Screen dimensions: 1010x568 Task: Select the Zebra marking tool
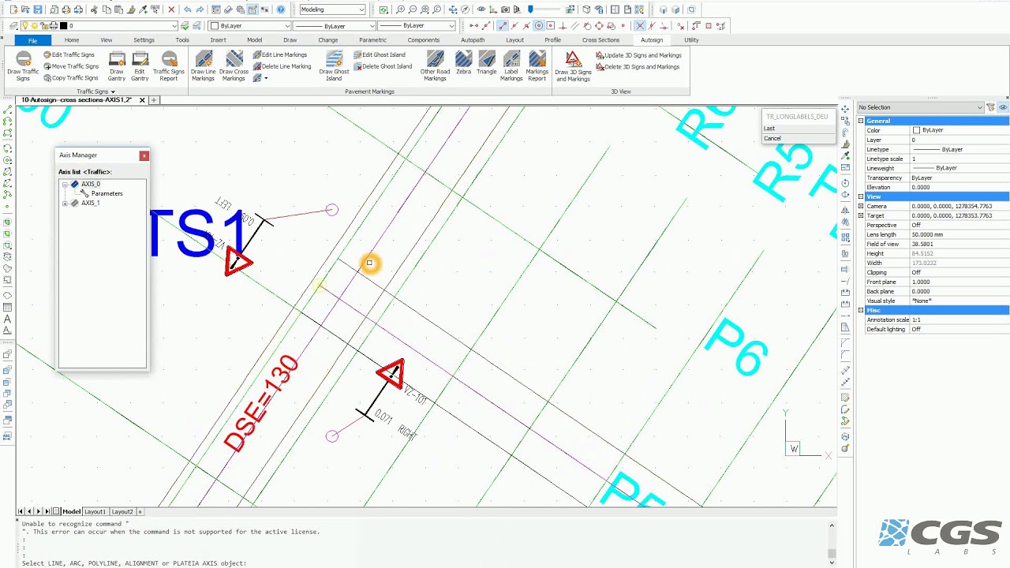[x=463, y=63]
